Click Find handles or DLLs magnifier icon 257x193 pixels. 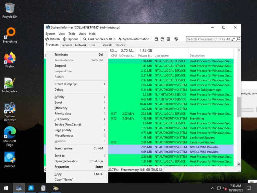[x=85, y=39]
